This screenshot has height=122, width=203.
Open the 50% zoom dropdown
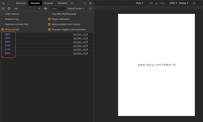coord(173,3)
